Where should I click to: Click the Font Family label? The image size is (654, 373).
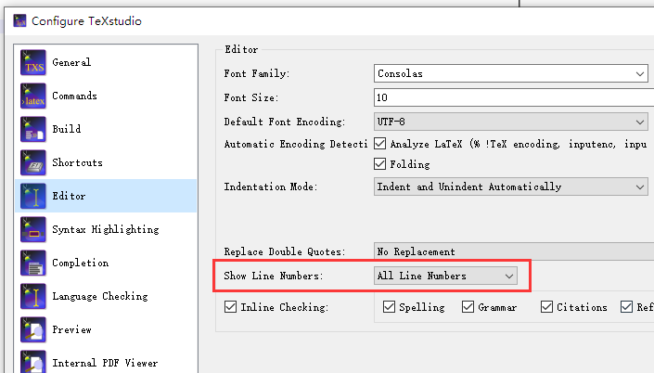[x=257, y=73]
